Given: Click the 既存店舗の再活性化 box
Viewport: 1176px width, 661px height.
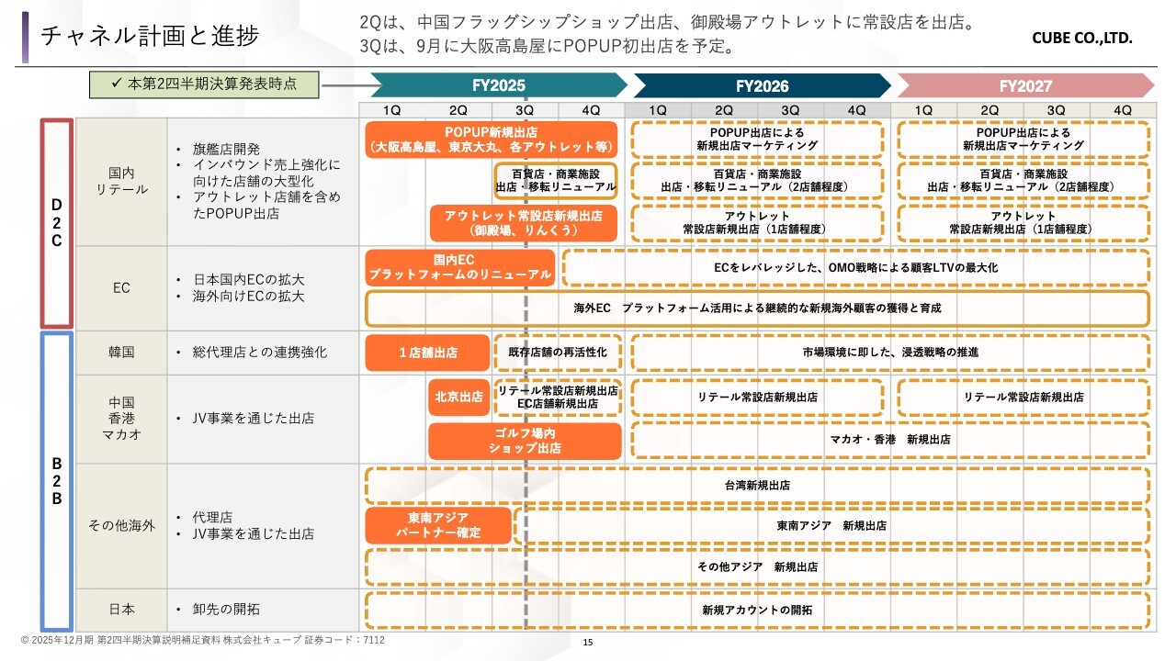Looking at the screenshot, I should 557,353.
